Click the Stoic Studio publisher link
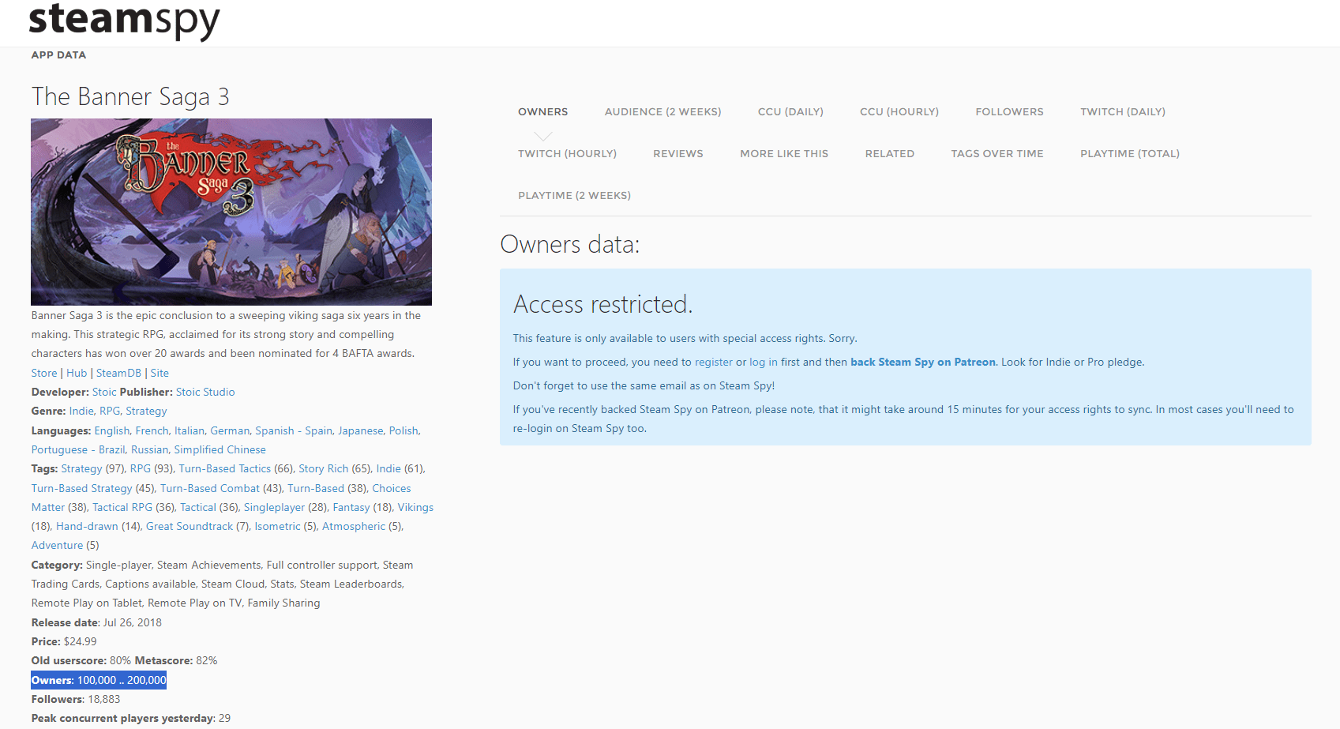 pyautogui.click(x=205, y=393)
